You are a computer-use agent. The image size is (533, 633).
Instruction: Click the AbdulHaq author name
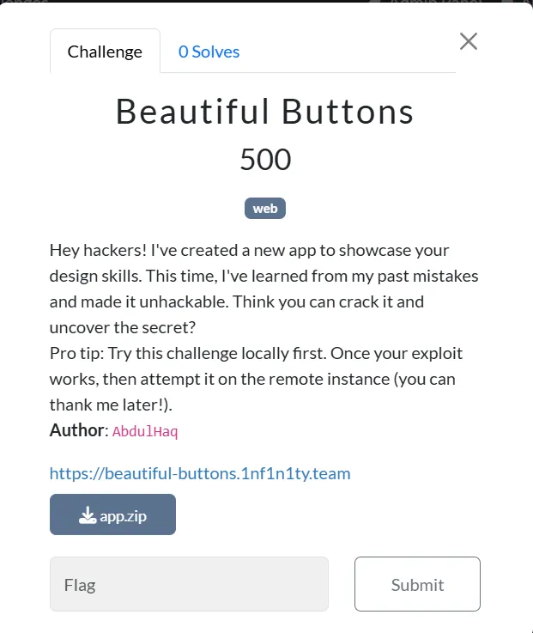tap(145, 431)
